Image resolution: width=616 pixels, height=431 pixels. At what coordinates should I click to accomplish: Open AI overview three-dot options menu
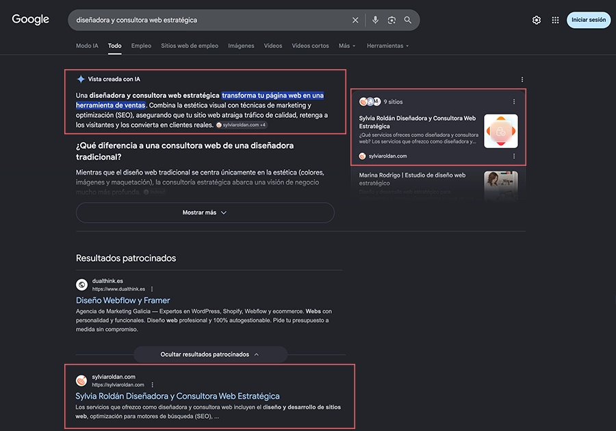(522, 79)
